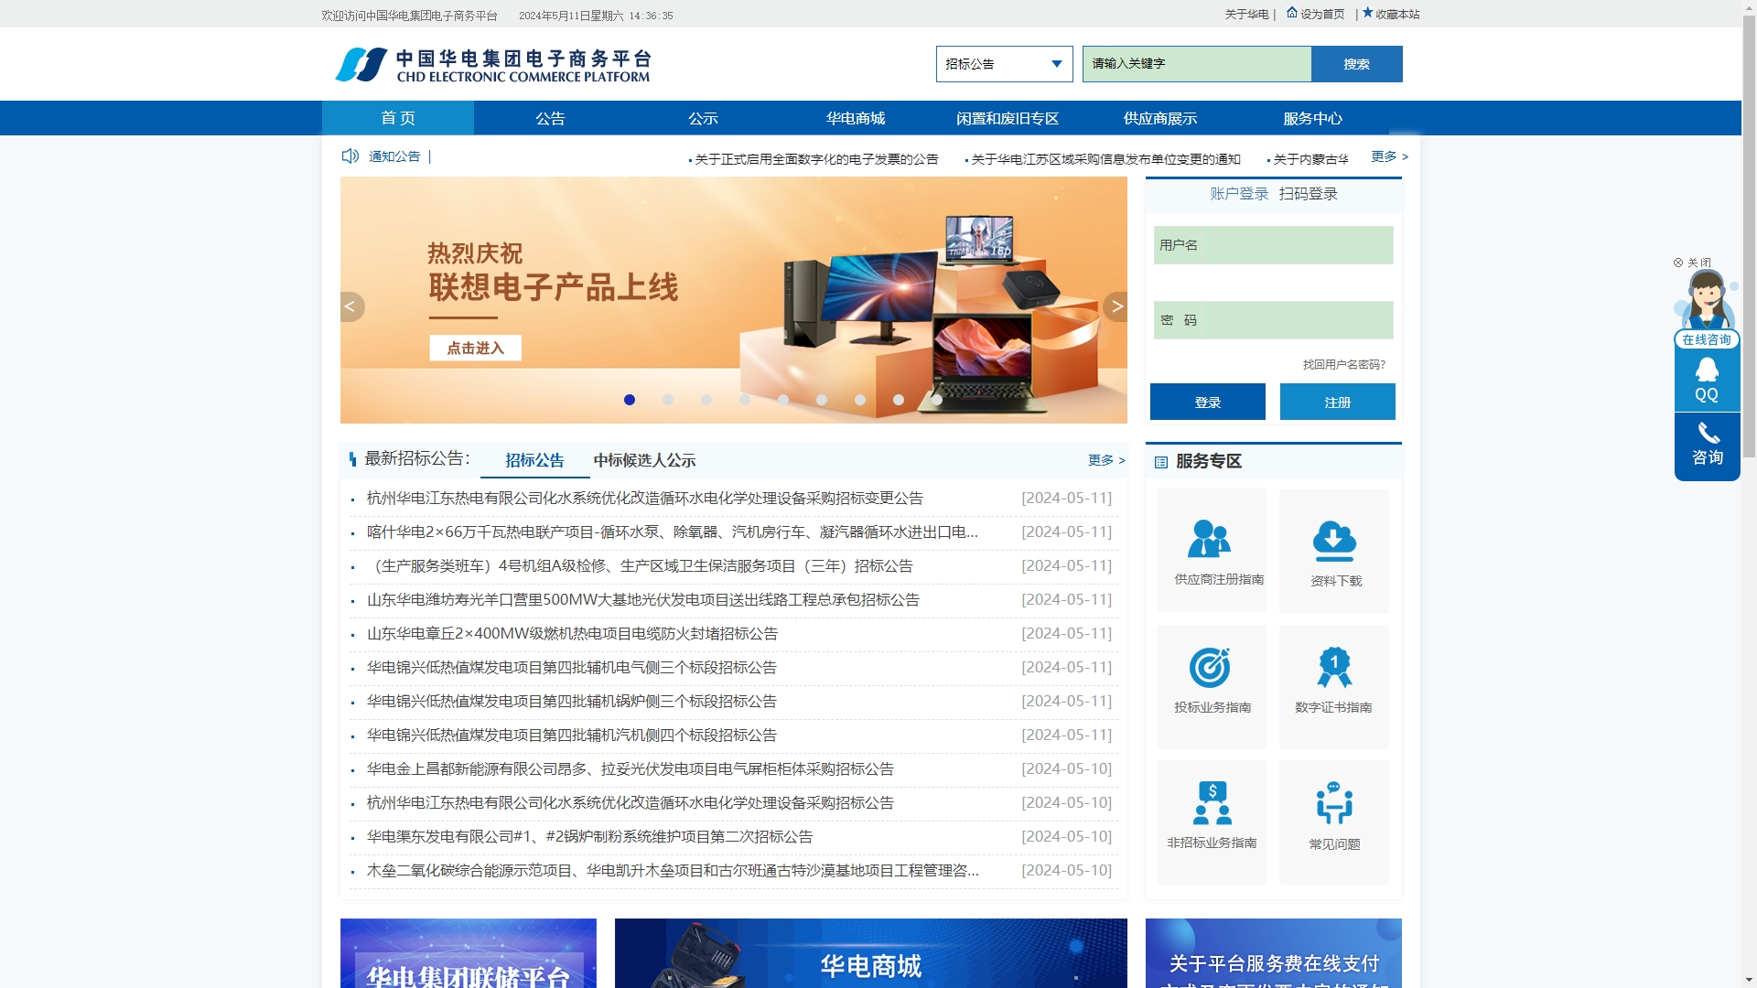The width and height of the screenshot is (1757, 988).
Task: Select the sixth carousel dot
Action: (x=822, y=400)
